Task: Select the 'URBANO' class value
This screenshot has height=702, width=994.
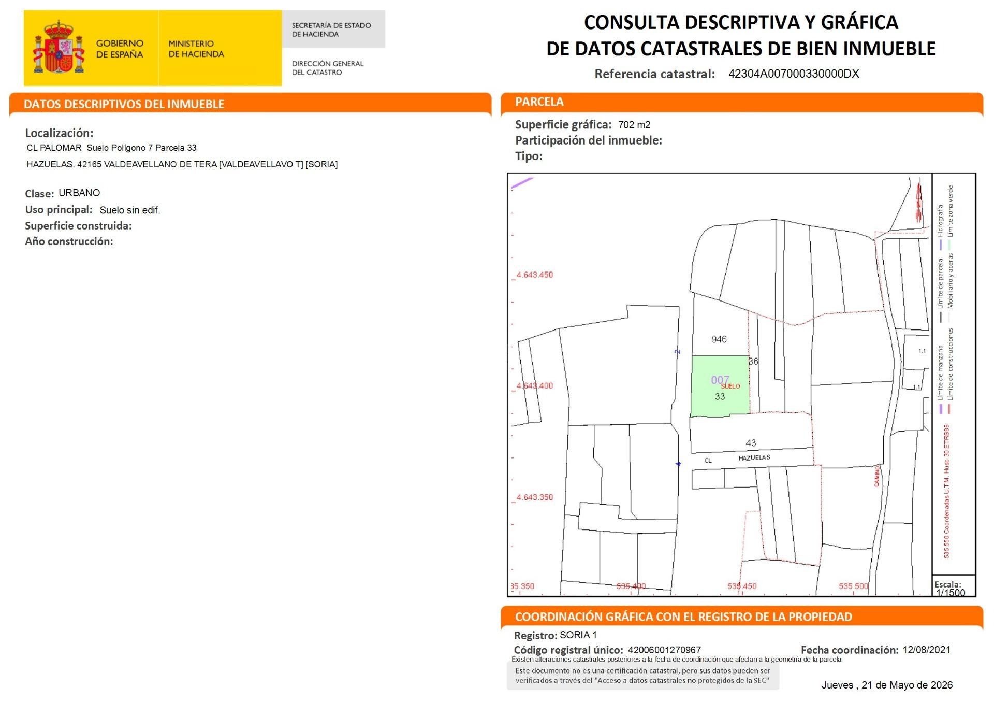Action: [x=79, y=193]
